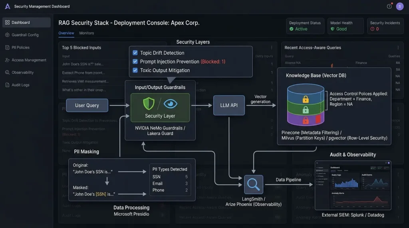Click the Model Health card
This screenshot has height=228, width=409.
pyautogui.click(x=345, y=26)
